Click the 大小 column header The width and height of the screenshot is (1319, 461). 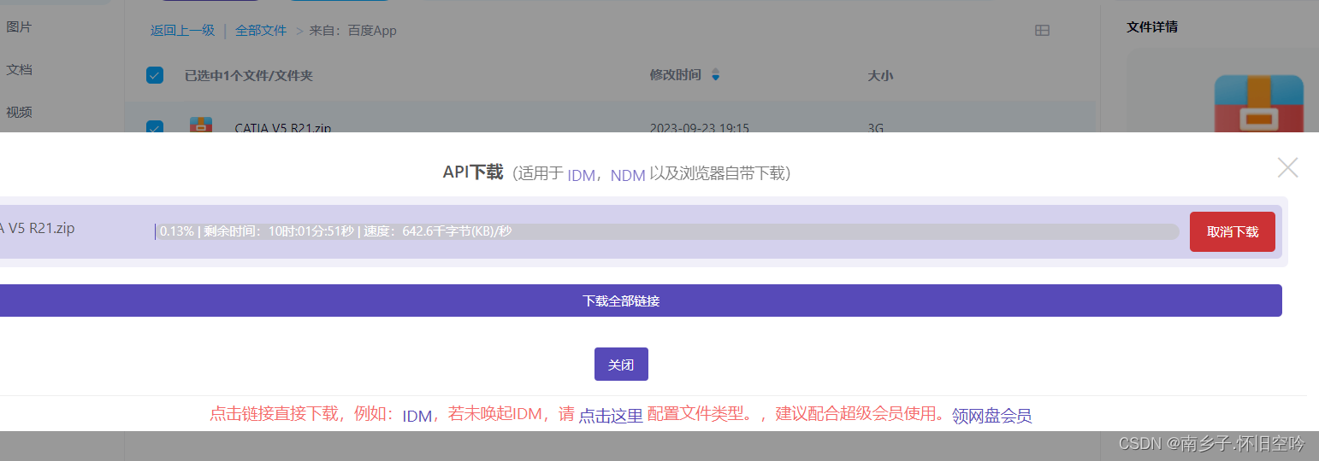tap(880, 75)
